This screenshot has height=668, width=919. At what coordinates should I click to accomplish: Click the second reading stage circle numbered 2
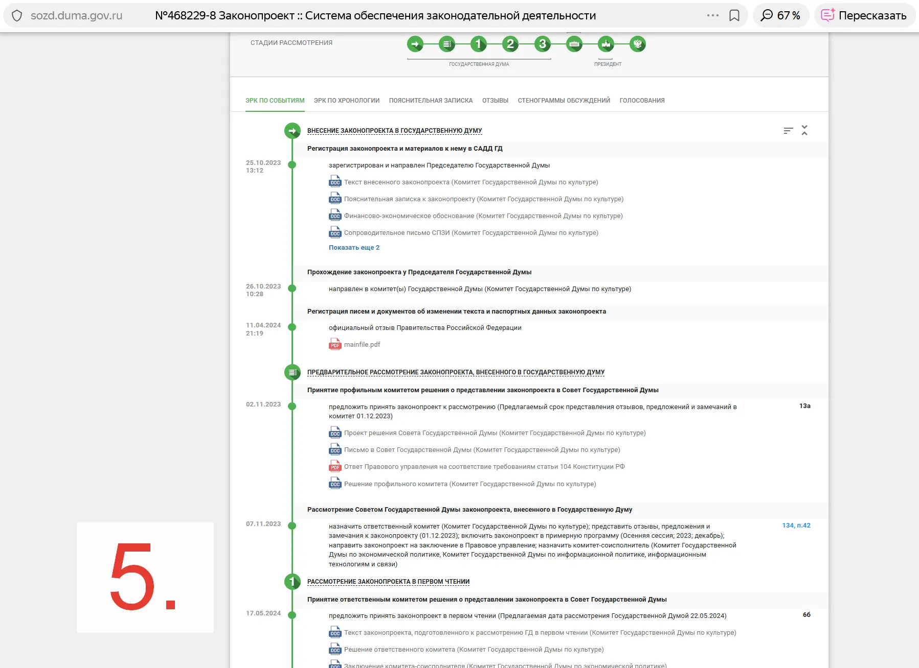(x=510, y=44)
